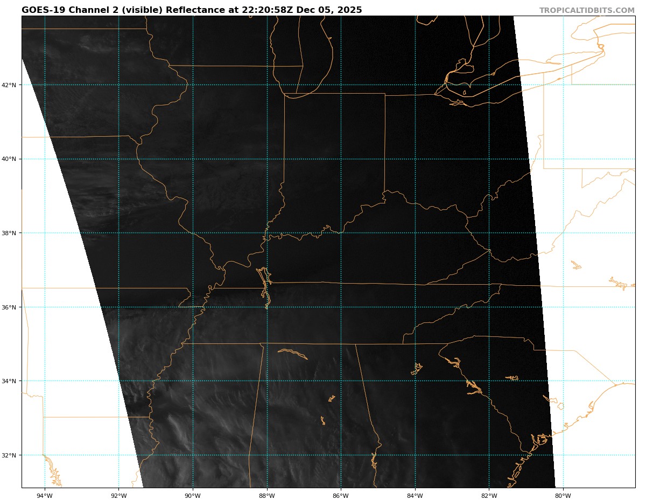Click the GOES-19 Channel 2 title text
The width and height of the screenshot is (646, 500).
point(192,10)
